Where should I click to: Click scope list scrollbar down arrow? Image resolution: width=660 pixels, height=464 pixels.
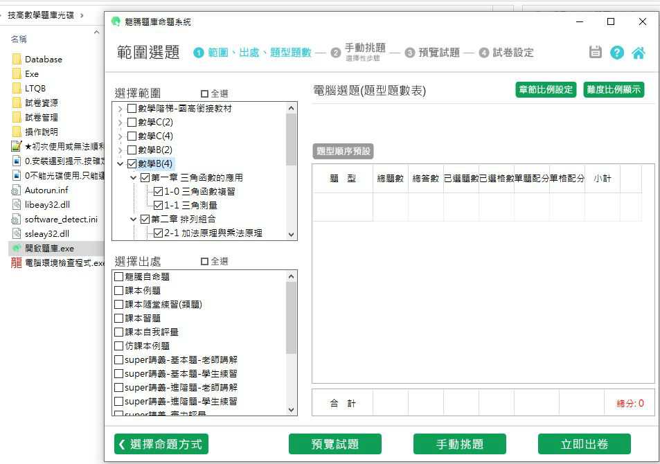pyautogui.click(x=292, y=235)
